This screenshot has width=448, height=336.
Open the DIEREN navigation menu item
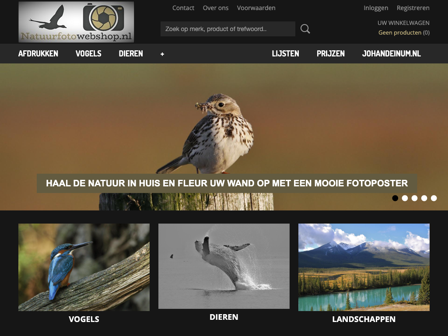coord(131,53)
